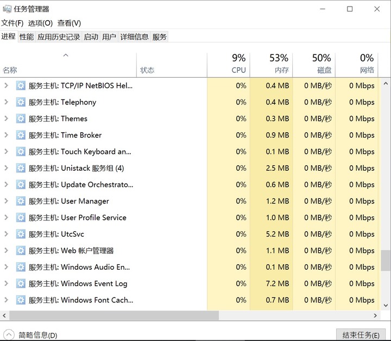The width and height of the screenshot is (391, 341).
Task: Click the gear icon of TCP/IP NetBIOS Helper row
Action: coord(21,86)
